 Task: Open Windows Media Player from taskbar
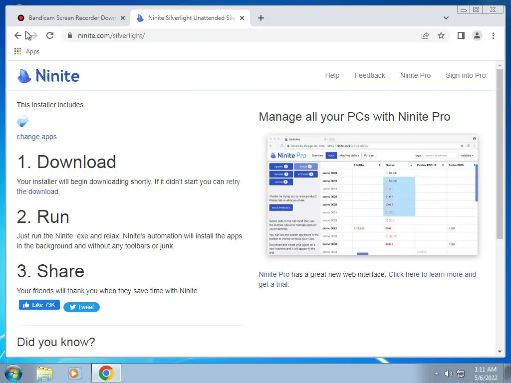click(x=74, y=373)
